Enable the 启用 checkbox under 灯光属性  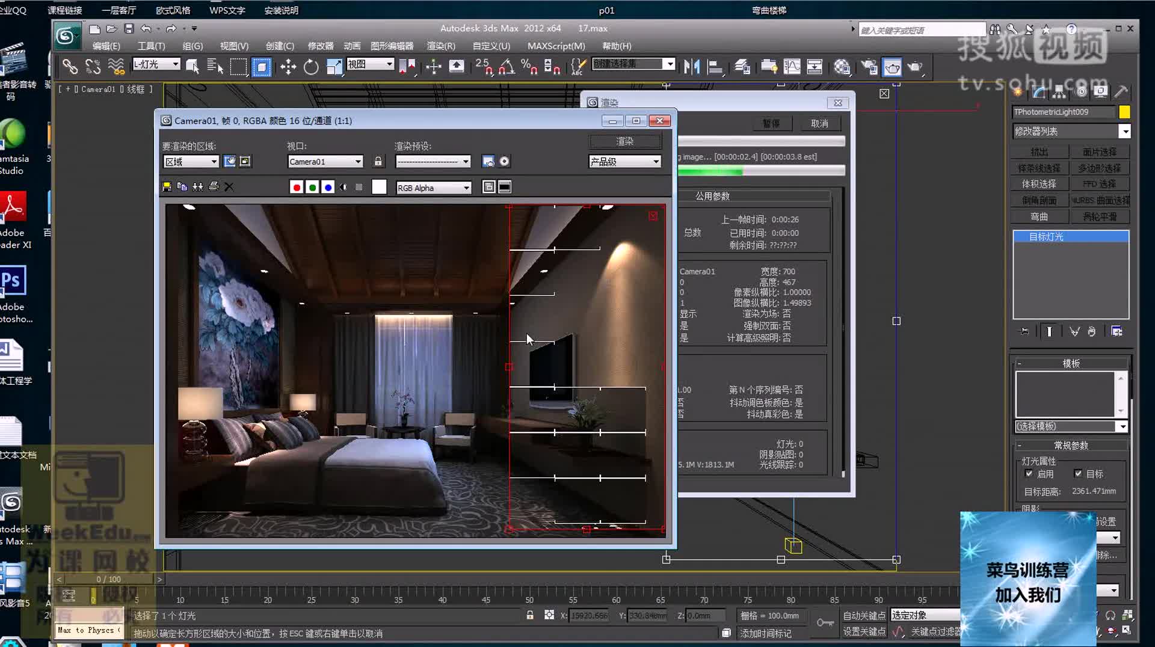(1030, 474)
